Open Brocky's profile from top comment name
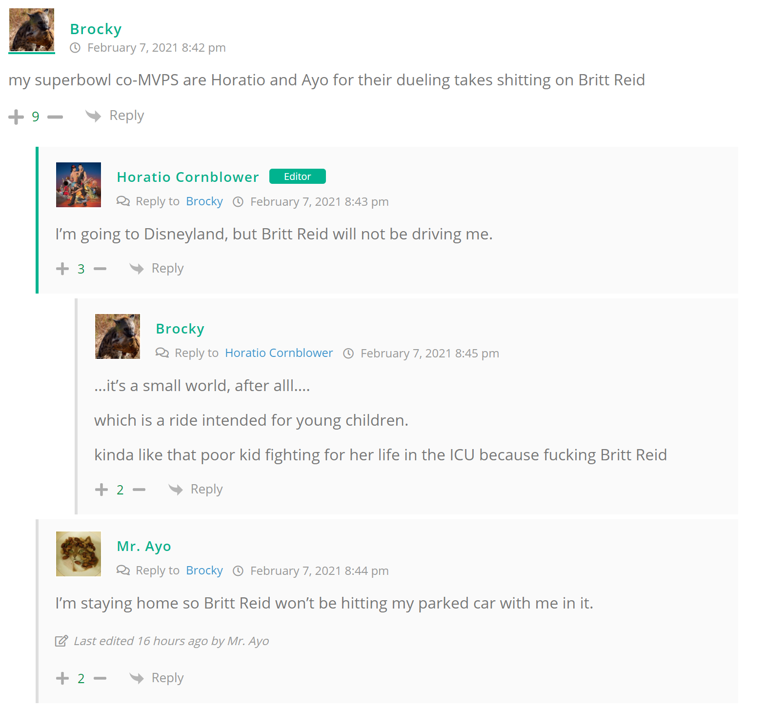767x708 pixels. [x=96, y=29]
